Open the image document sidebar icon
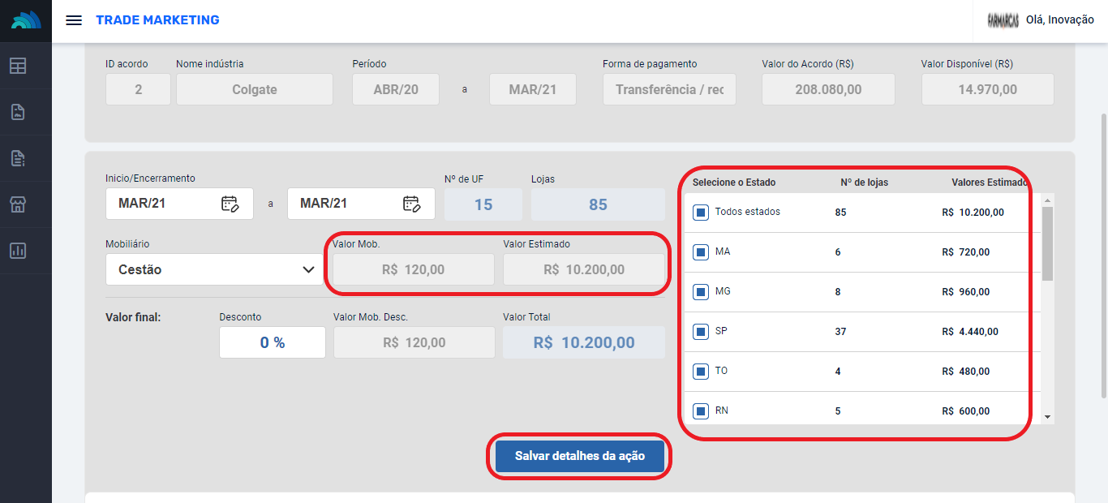 click(18, 112)
